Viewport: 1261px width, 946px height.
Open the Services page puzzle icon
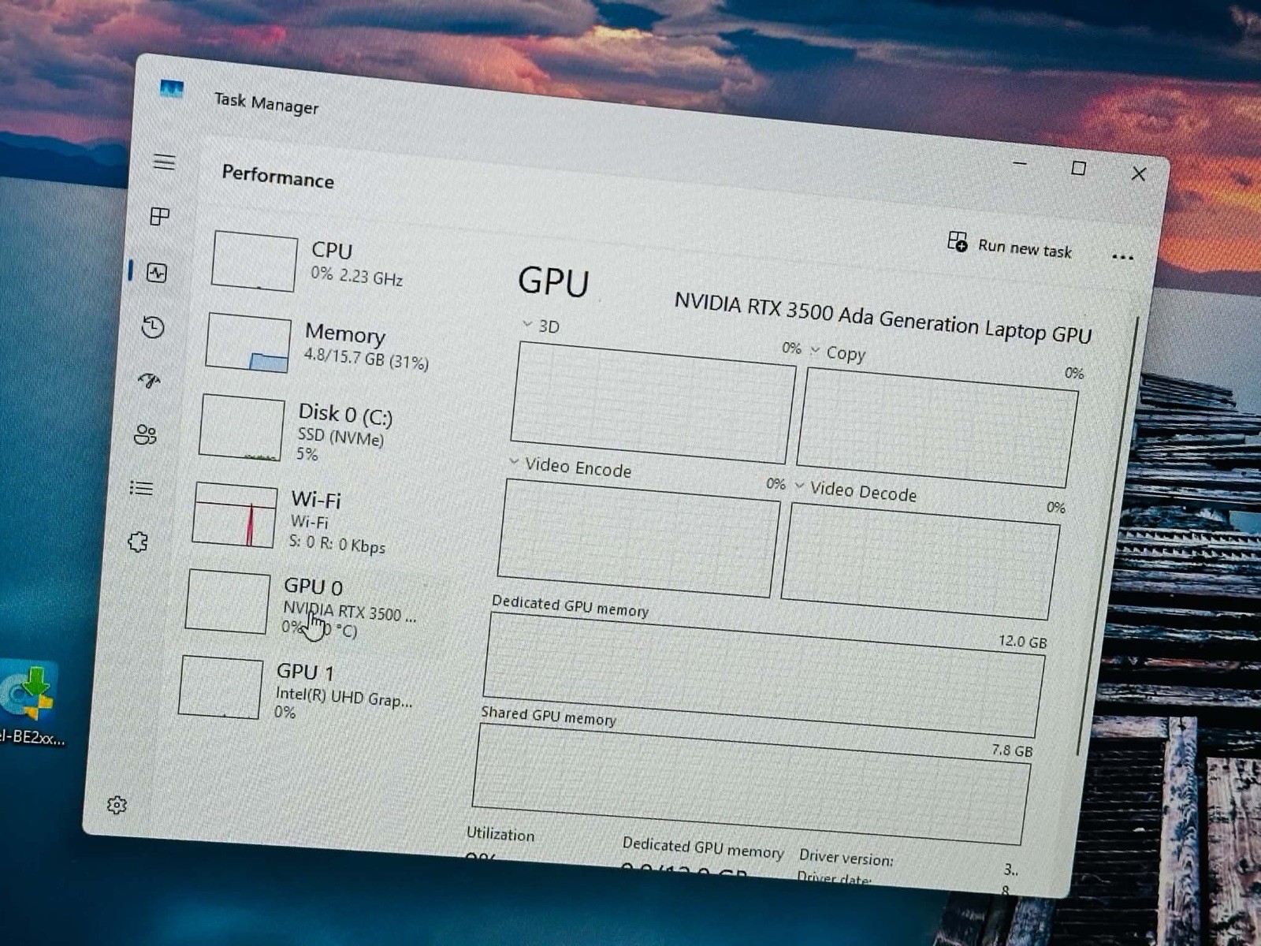[x=138, y=542]
